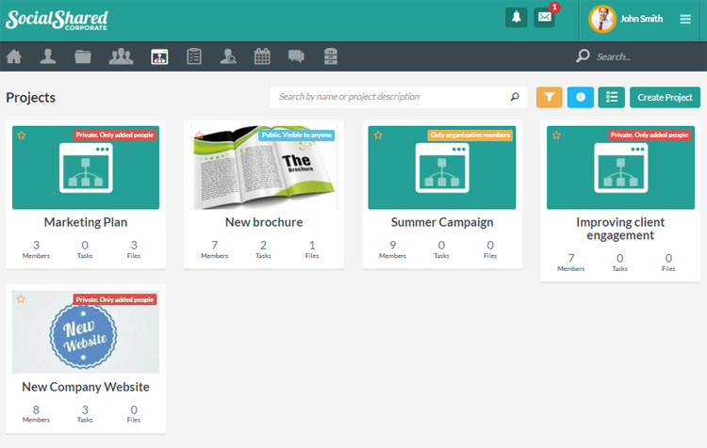The image size is (707, 448).
Task: Switch to list view button
Action: click(611, 97)
